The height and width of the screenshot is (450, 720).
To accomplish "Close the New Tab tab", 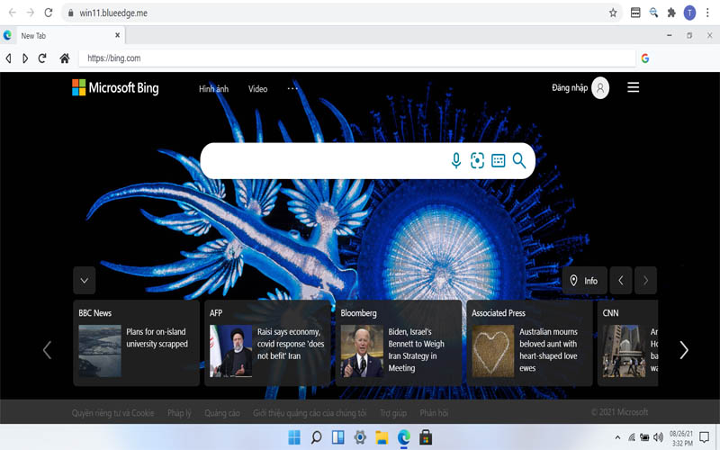I will [118, 35].
